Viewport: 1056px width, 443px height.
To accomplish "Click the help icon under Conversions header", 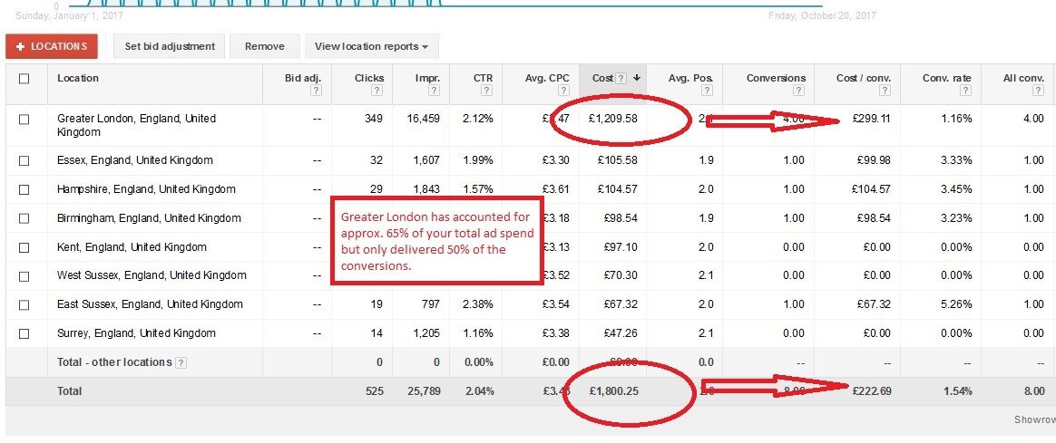I will tap(799, 91).
